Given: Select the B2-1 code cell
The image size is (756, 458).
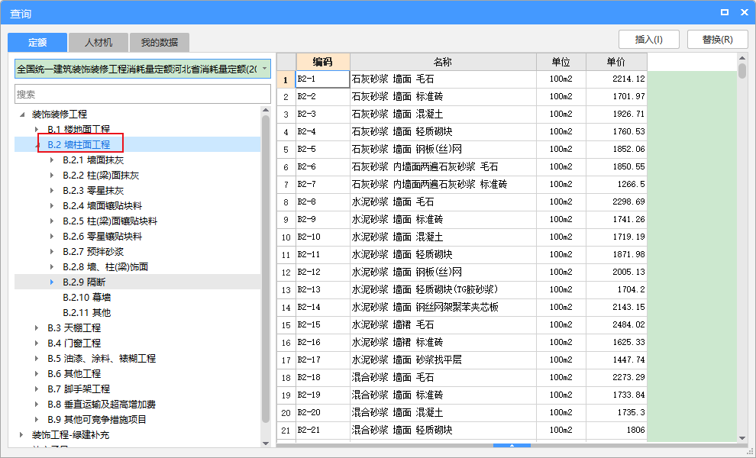Looking at the screenshot, I should point(322,79).
